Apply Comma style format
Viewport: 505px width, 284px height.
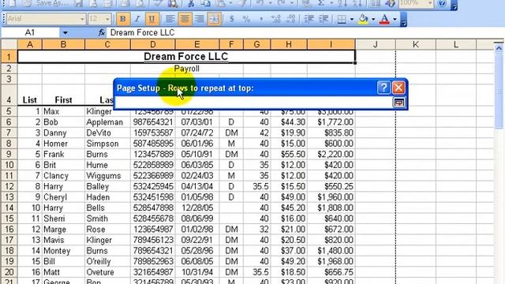point(261,19)
